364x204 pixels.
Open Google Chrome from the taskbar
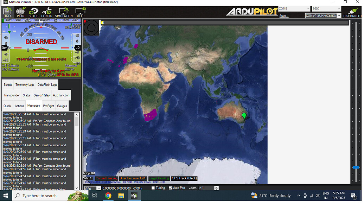[x=108, y=196]
